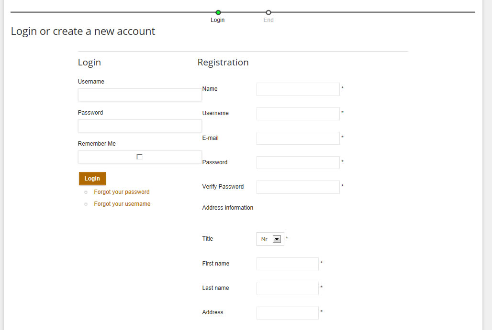Click the E-mail input field
The width and height of the screenshot is (492, 330).
point(298,138)
